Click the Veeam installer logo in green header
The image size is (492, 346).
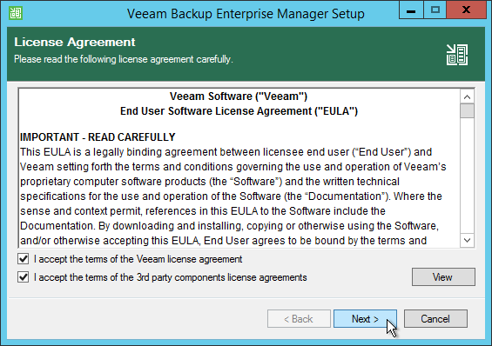[x=457, y=55]
